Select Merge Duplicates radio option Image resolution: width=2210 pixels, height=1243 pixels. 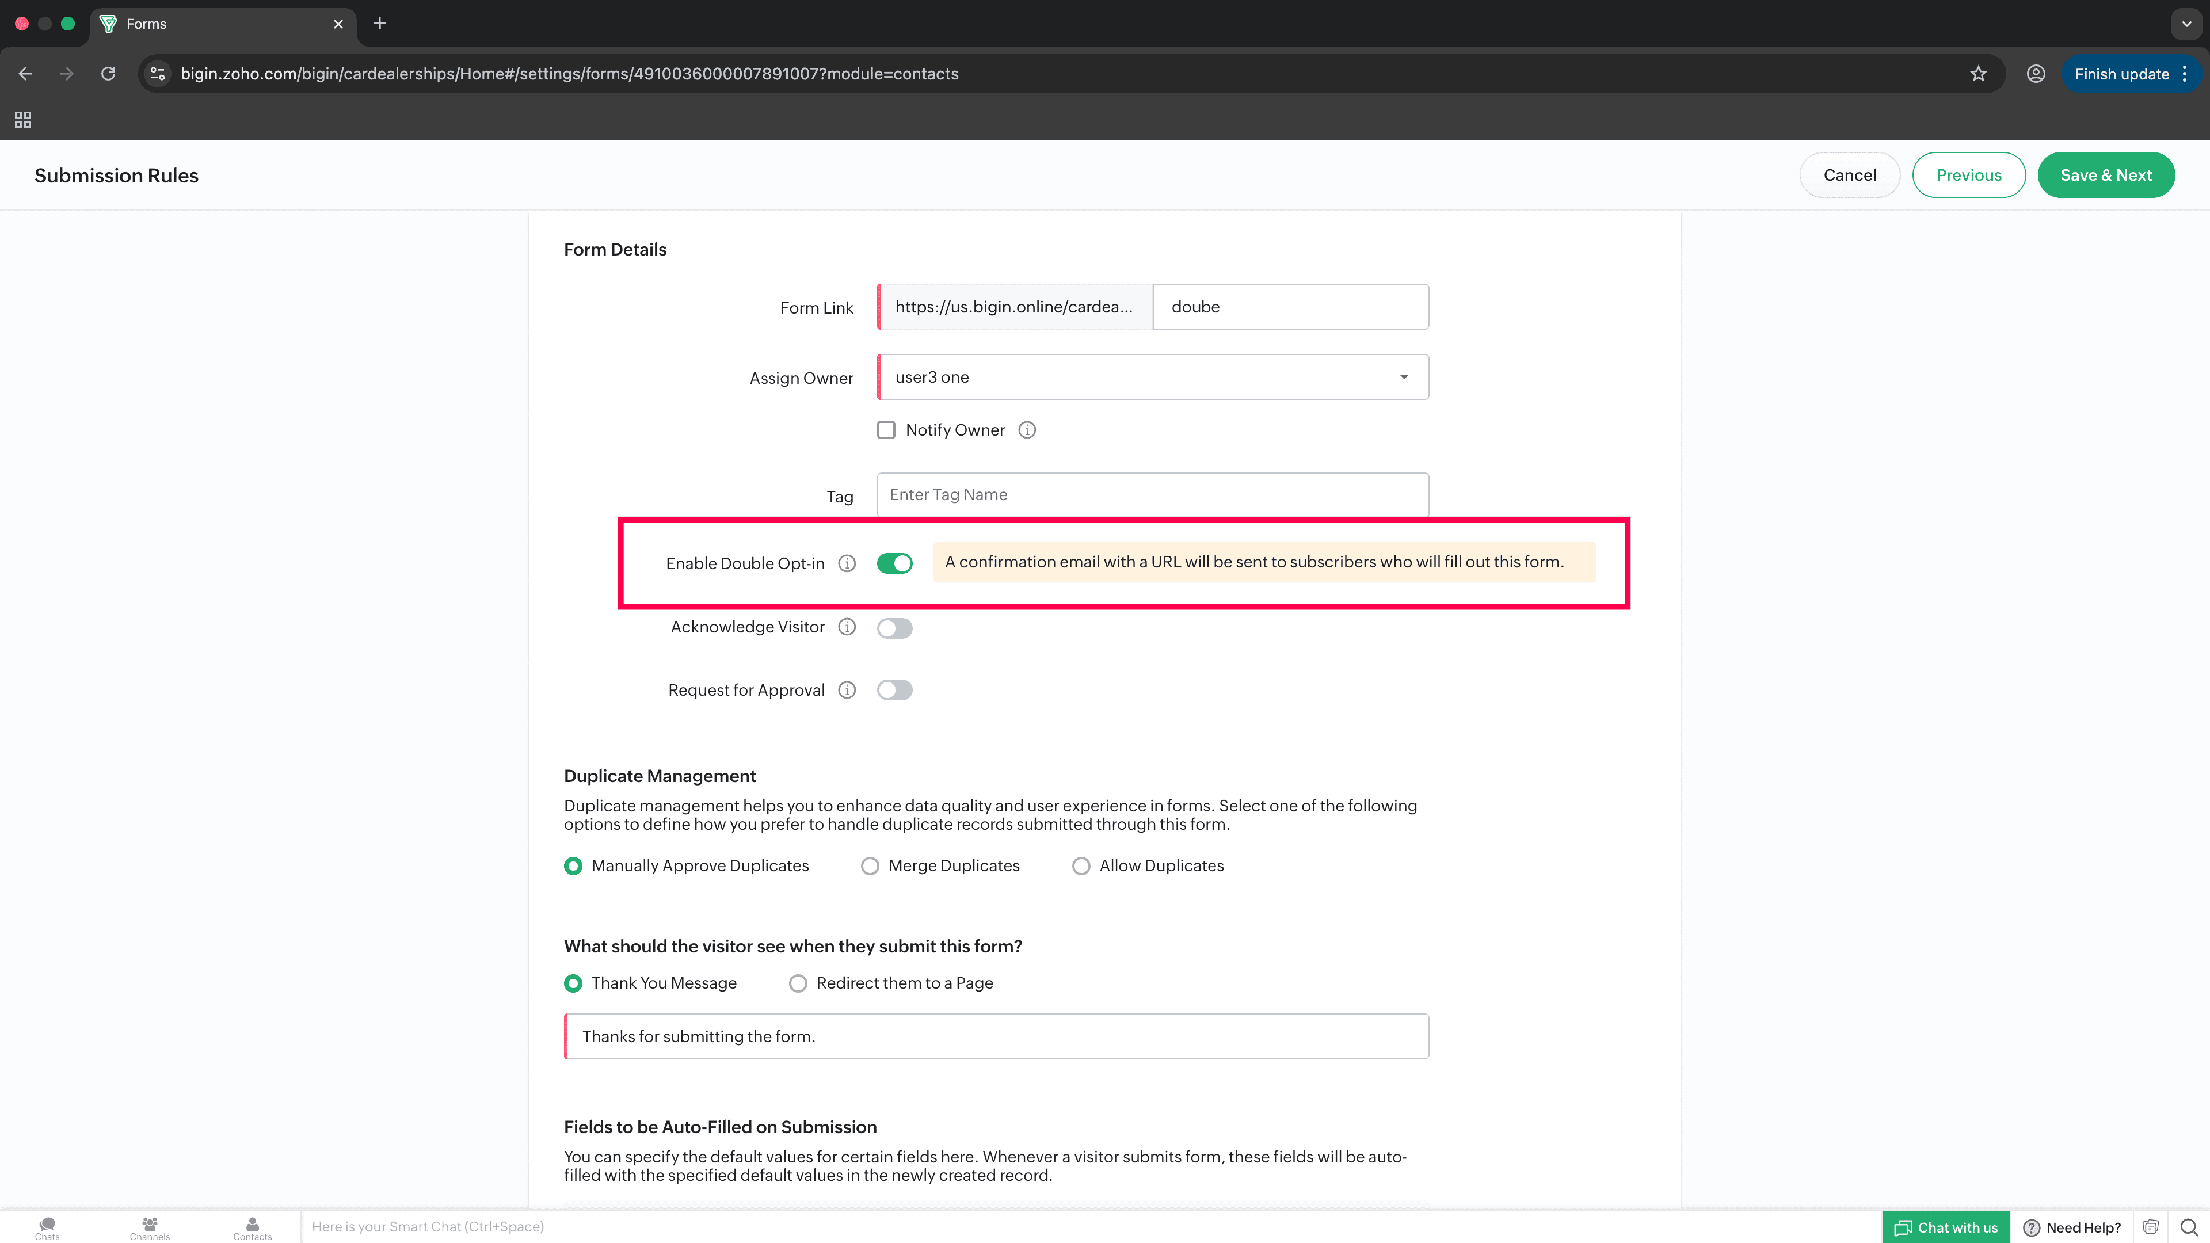870,867
